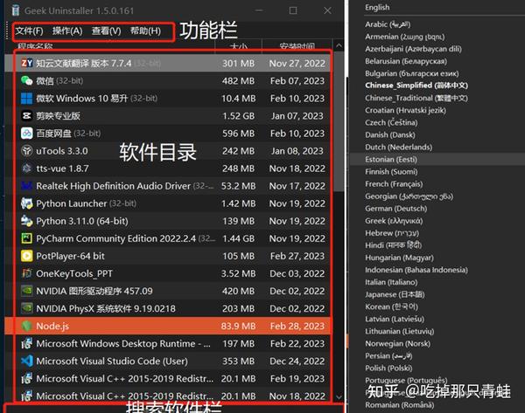Select Norwegian (Norsk) language

[x=398, y=344]
